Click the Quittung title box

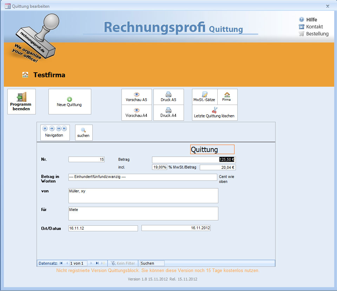(x=212, y=150)
